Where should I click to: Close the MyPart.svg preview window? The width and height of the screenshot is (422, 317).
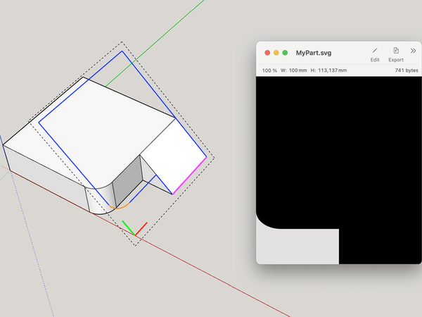[267, 53]
